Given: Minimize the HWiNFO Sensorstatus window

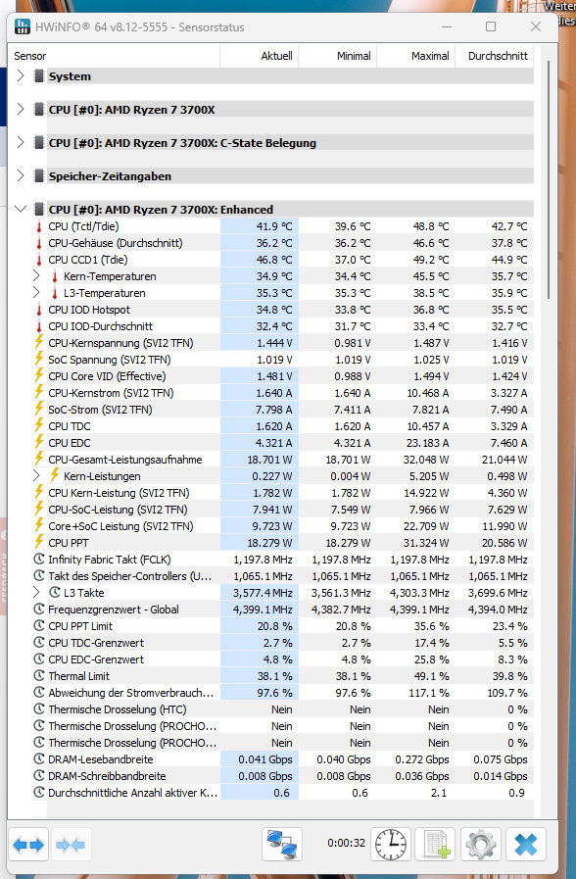Looking at the screenshot, I should (447, 26).
